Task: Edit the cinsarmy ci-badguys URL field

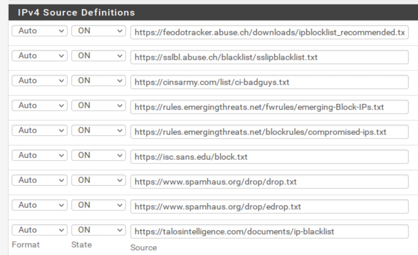Action: click(270, 82)
